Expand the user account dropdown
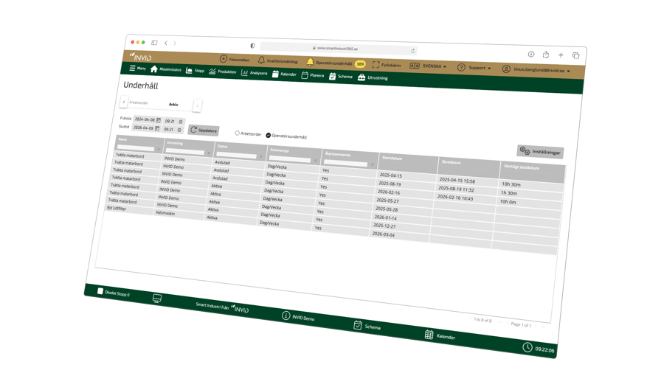Image resolution: width=664 pixels, height=373 pixels. [536, 70]
